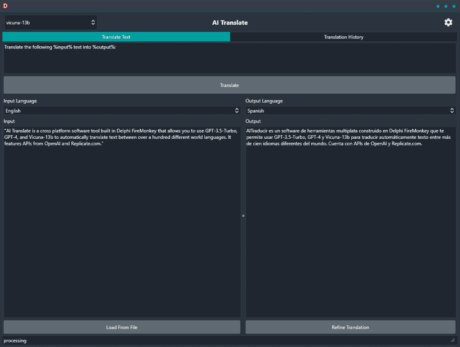Click the middle teal dot in title bar
Screen dimensions: 460x347
point(446,6)
